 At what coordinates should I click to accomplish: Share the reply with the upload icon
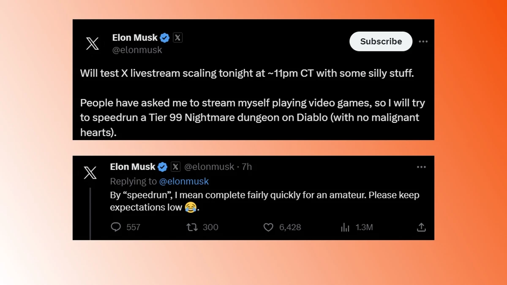click(x=421, y=227)
